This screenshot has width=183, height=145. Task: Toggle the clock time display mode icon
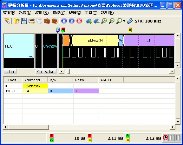(166, 138)
